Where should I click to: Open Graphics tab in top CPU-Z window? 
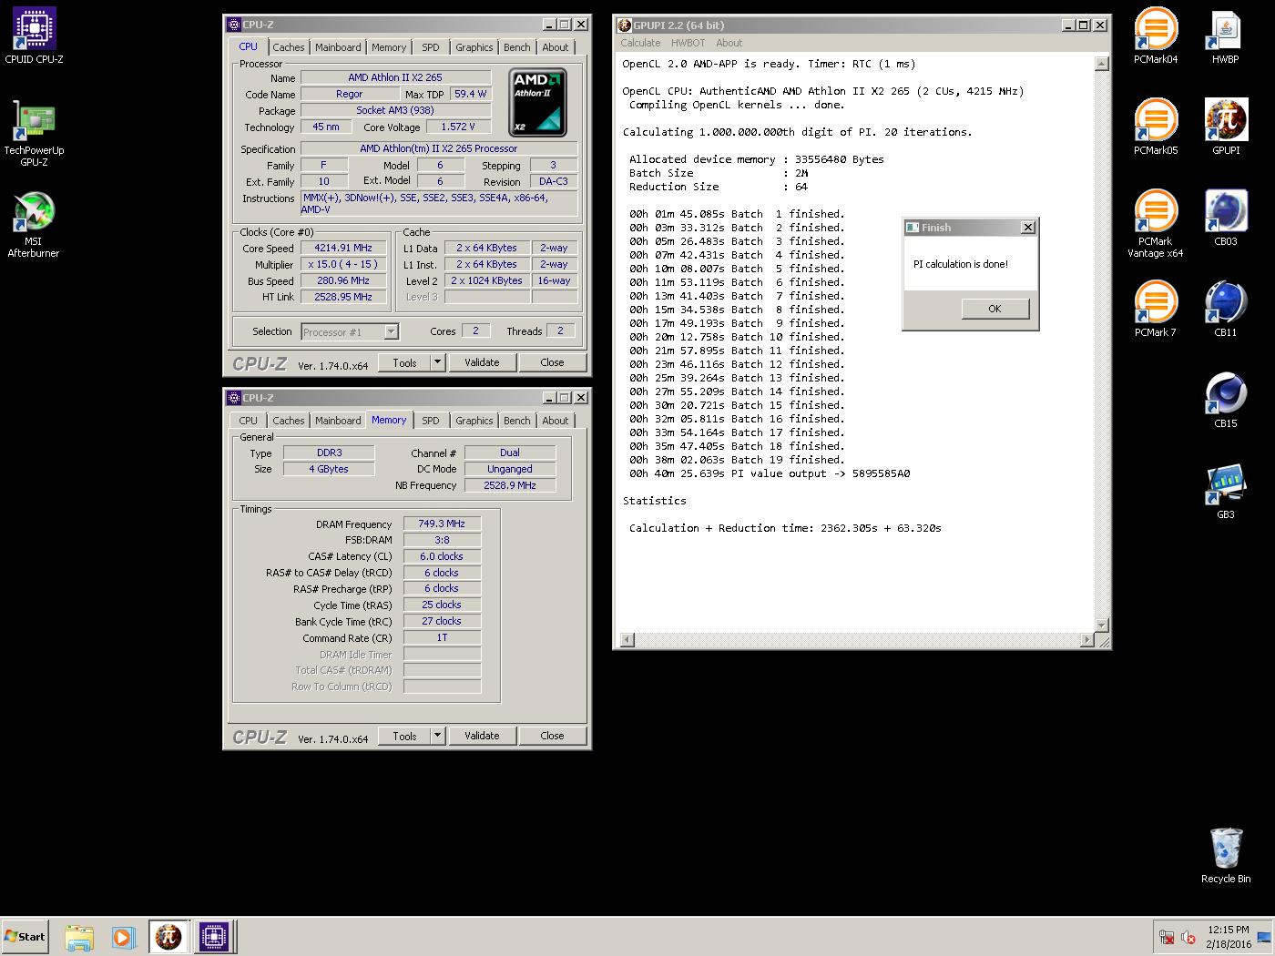474,47
